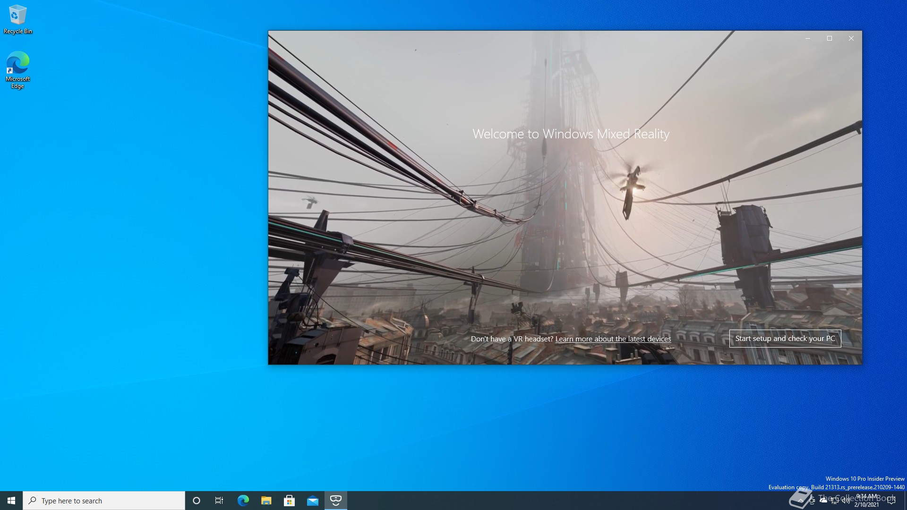Click Mixed Reality Portal taskbar icon
The height and width of the screenshot is (510, 907).
(336, 501)
